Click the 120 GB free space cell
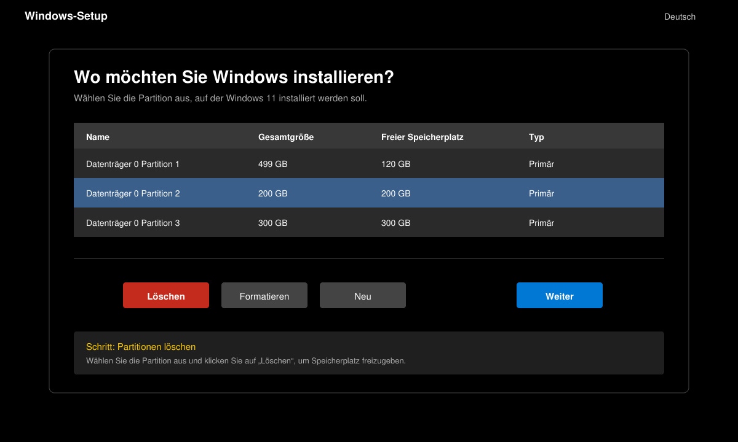The width and height of the screenshot is (738, 442). click(396, 164)
